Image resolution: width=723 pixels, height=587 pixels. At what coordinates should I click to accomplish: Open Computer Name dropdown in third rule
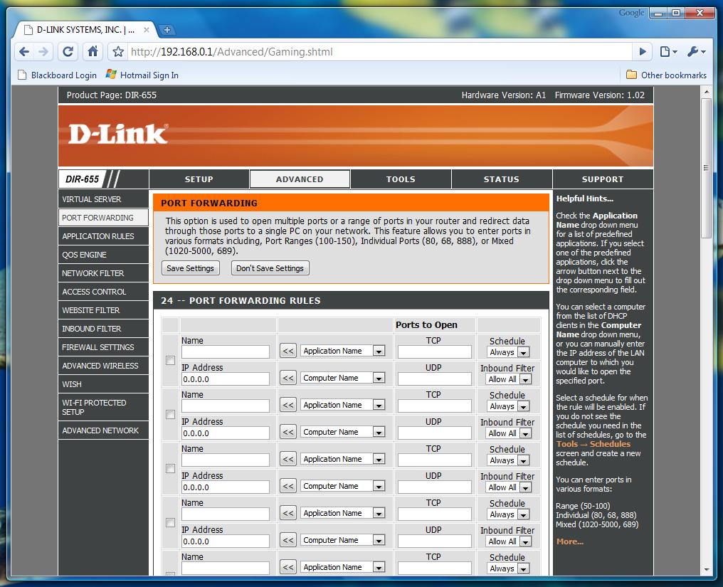[342, 486]
